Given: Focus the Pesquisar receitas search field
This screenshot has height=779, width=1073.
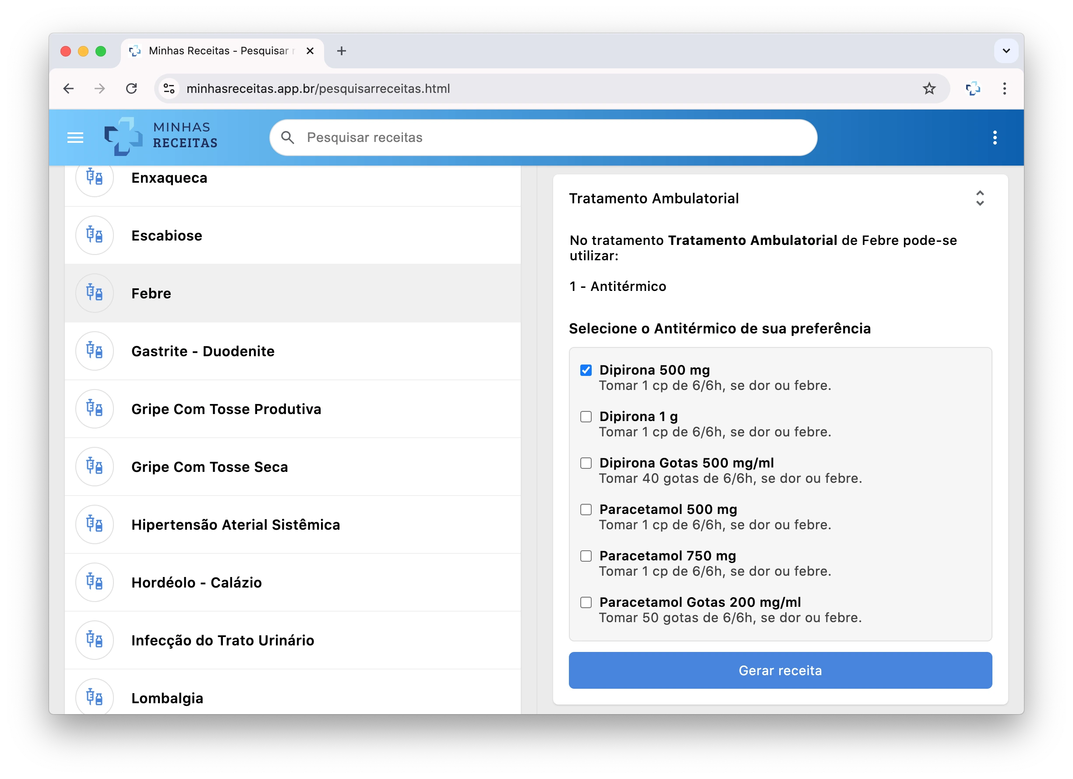Looking at the screenshot, I should pos(543,138).
